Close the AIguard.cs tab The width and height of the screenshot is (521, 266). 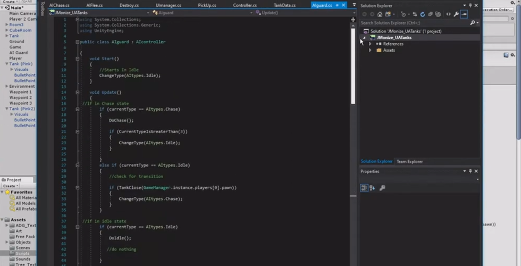click(343, 5)
